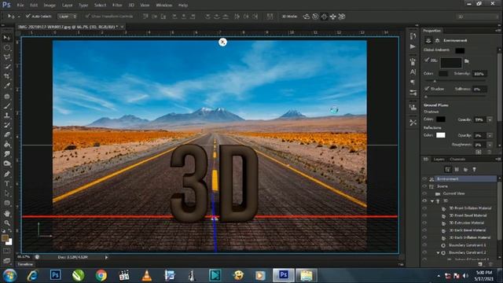The height and width of the screenshot is (283, 503).
Task: Toggle the Shadow checkbox
Action: 427,89
